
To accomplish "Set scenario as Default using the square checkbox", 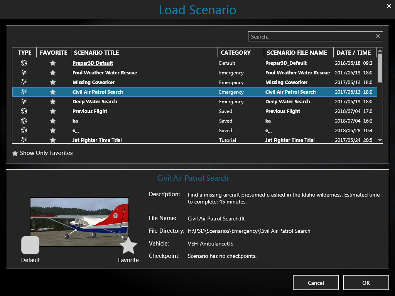I will click(30, 245).
